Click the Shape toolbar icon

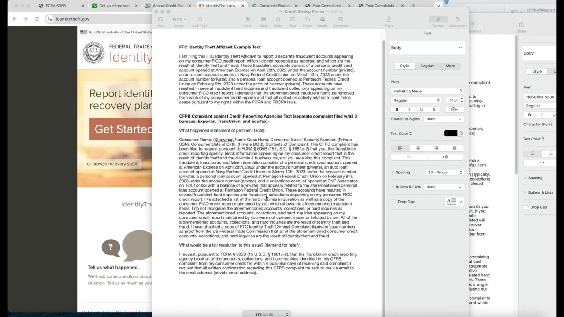[308, 19]
